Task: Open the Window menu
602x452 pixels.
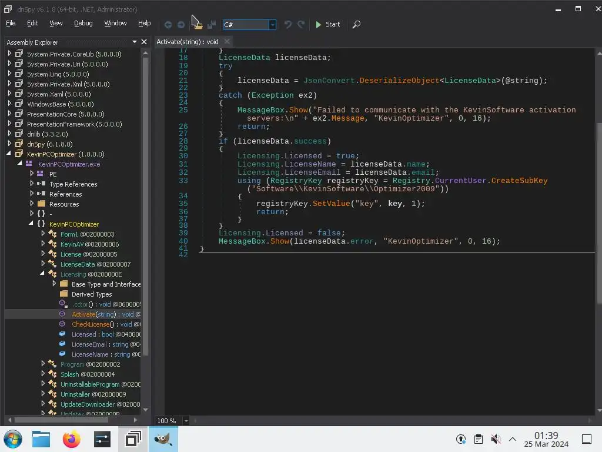Action: (x=115, y=23)
